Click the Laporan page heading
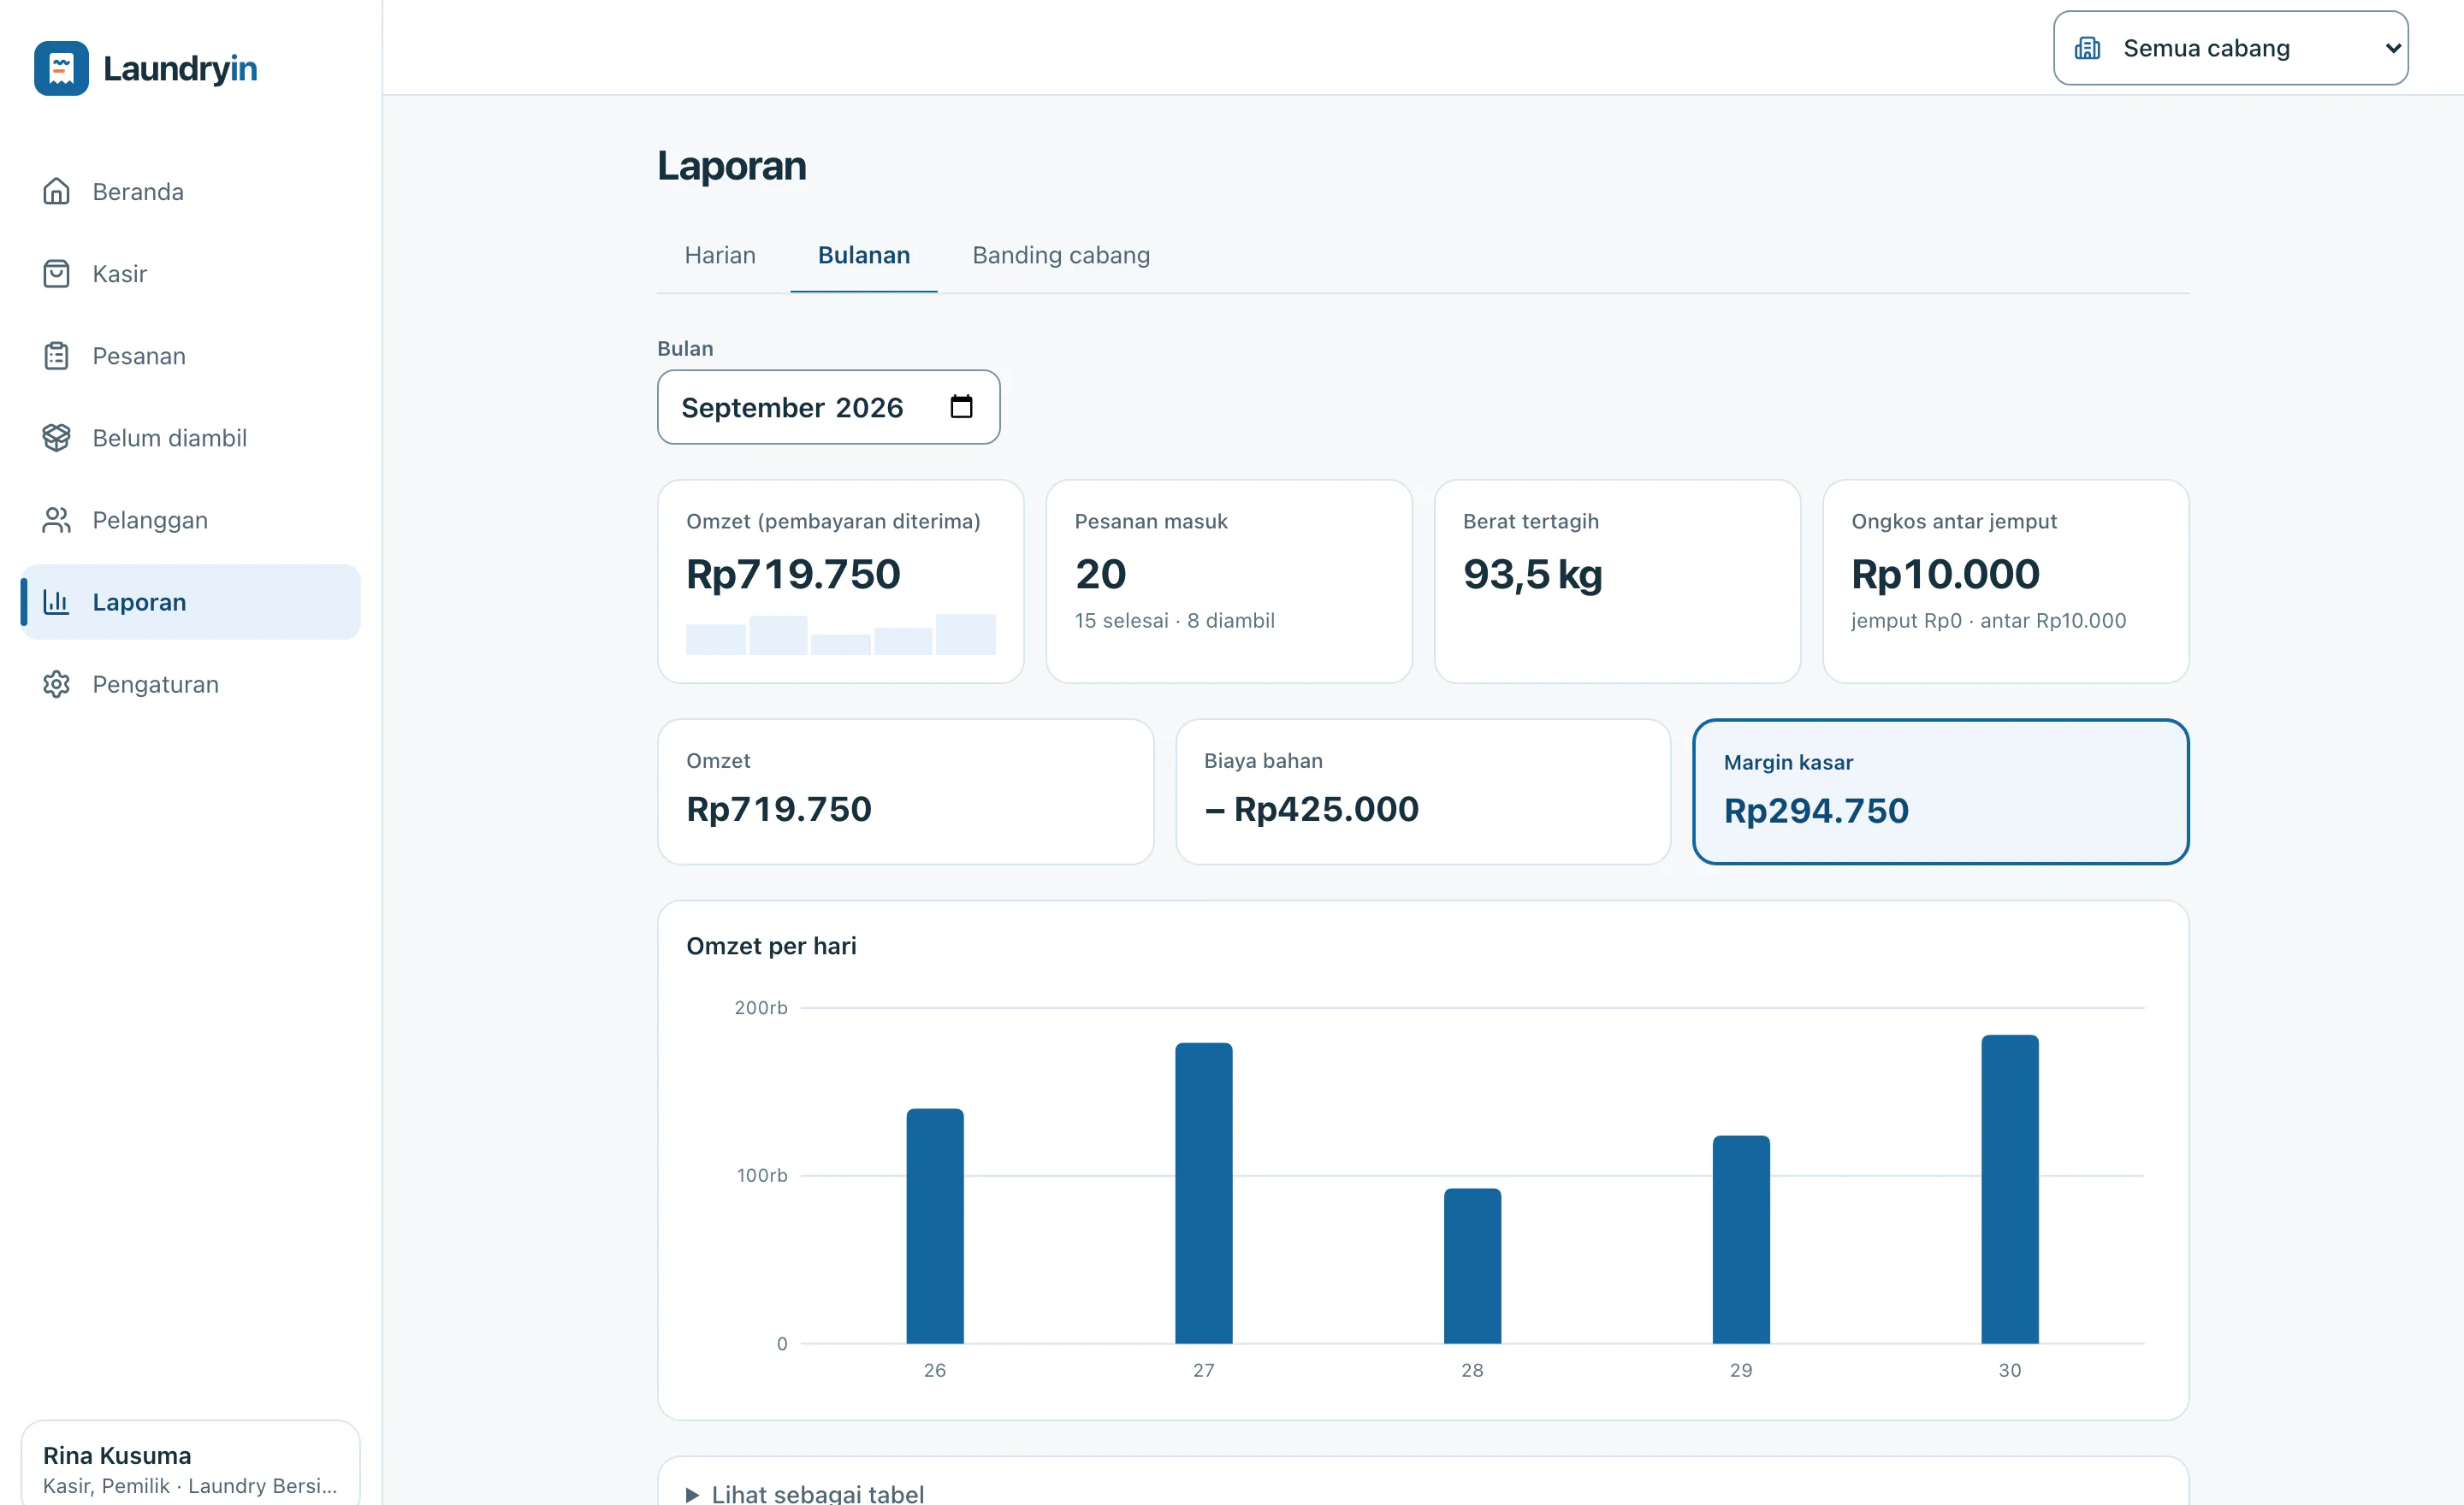 (x=731, y=166)
